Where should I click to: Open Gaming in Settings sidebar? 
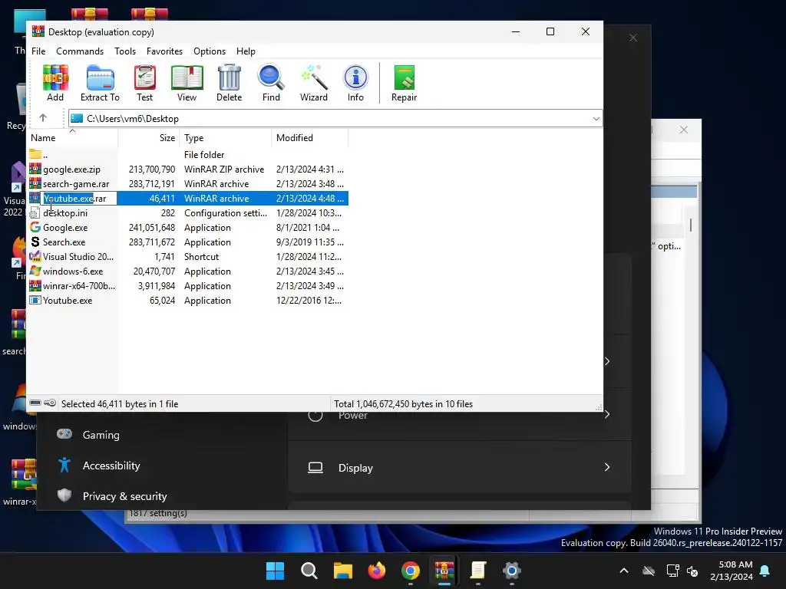[101, 435]
